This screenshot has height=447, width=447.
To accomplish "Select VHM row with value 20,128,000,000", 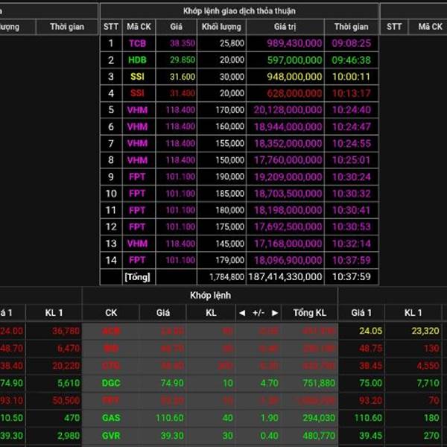I will pyautogui.click(x=239, y=110).
